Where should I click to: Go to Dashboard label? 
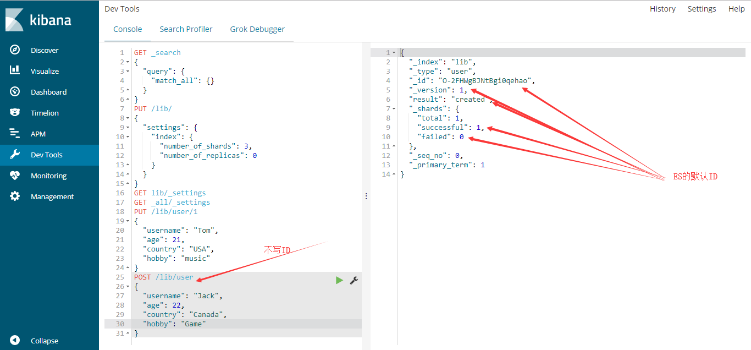pos(48,92)
